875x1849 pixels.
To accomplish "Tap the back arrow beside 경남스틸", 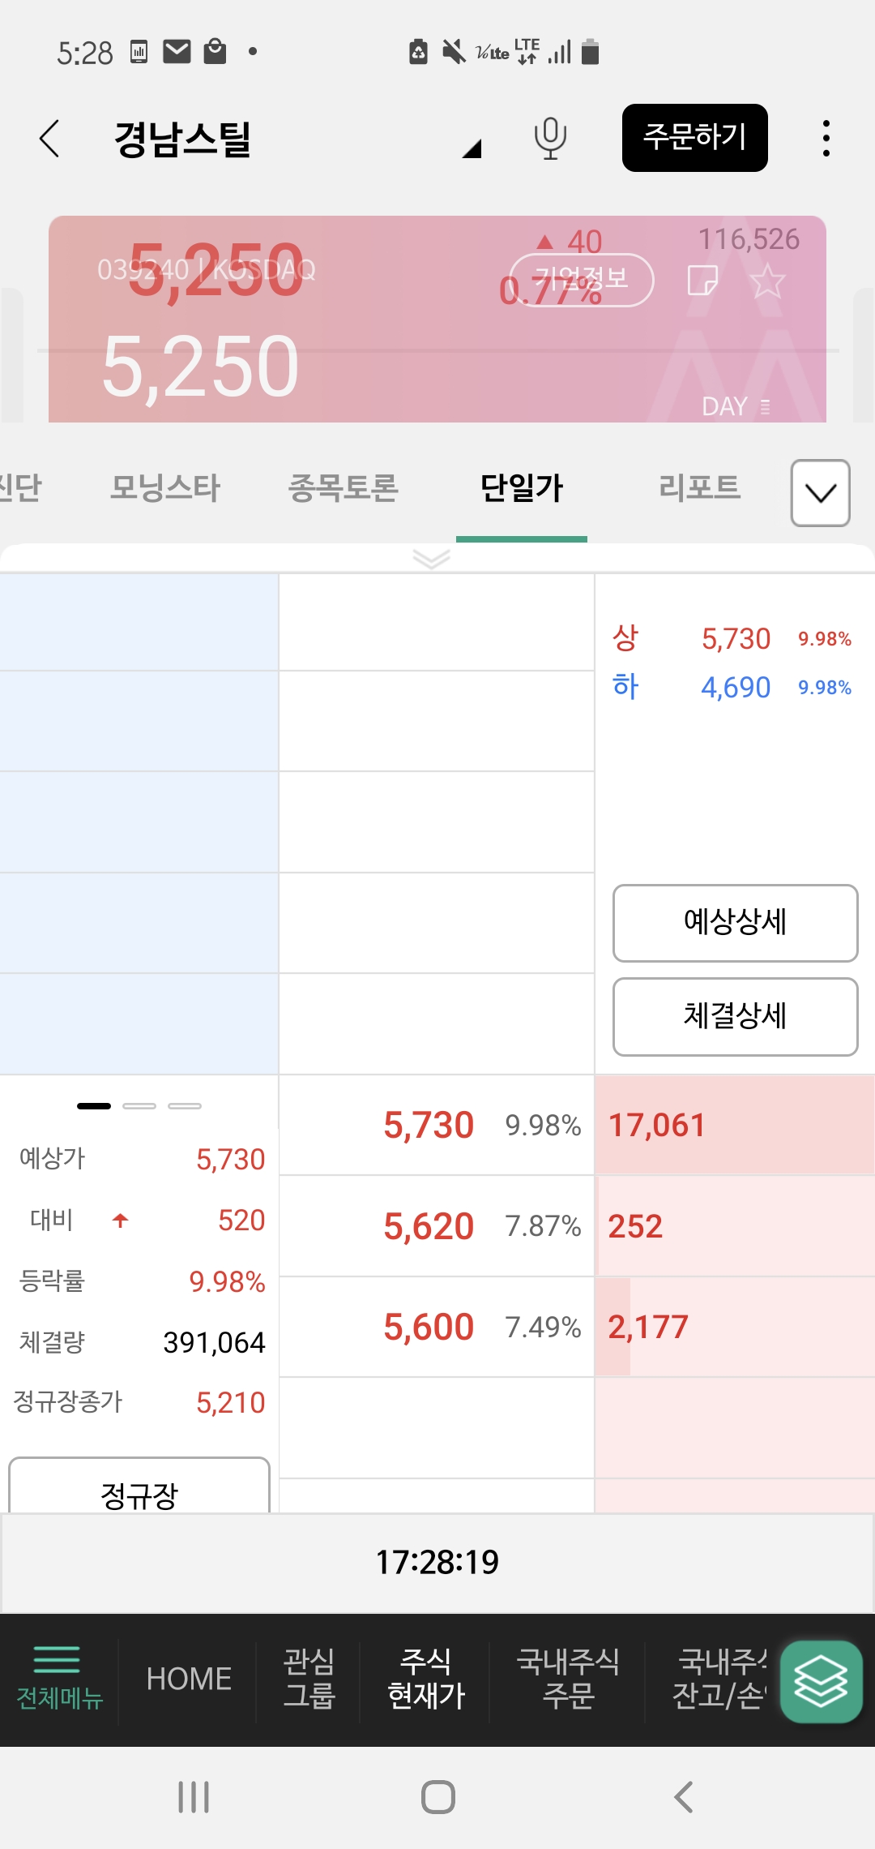I will [50, 139].
